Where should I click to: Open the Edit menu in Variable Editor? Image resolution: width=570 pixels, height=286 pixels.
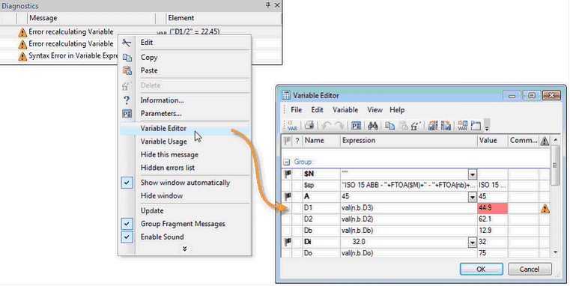[317, 110]
